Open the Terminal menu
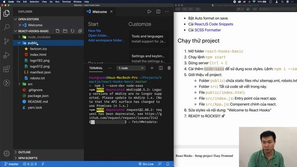 point(66,2)
